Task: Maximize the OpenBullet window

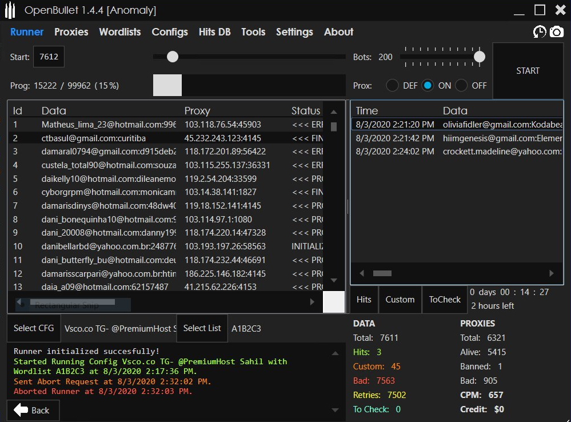Action: coord(540,10)
